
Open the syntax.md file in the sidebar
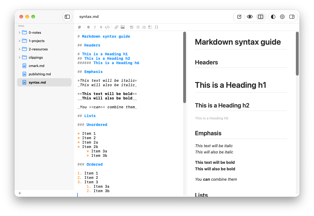coord(44,82)
